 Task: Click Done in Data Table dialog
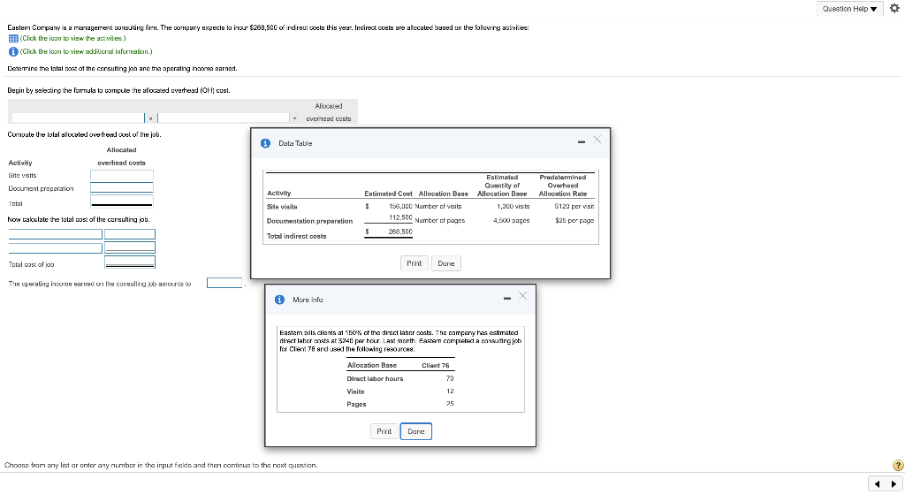coord(446,263)
